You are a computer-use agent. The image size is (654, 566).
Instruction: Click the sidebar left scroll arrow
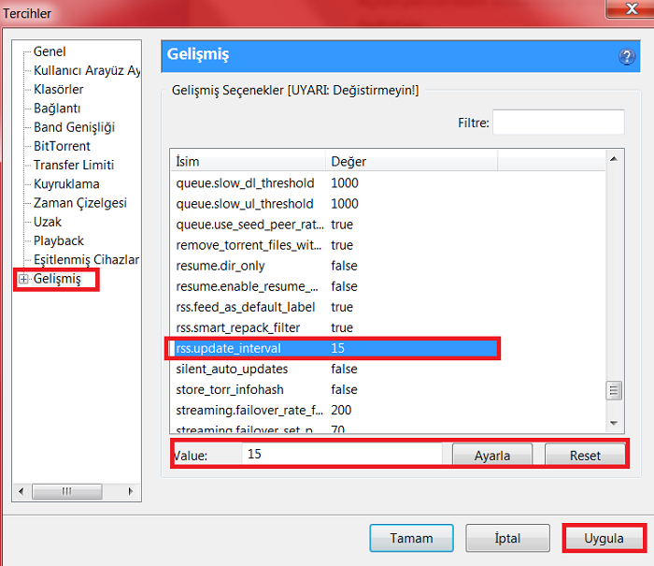[x=21, y=491]
